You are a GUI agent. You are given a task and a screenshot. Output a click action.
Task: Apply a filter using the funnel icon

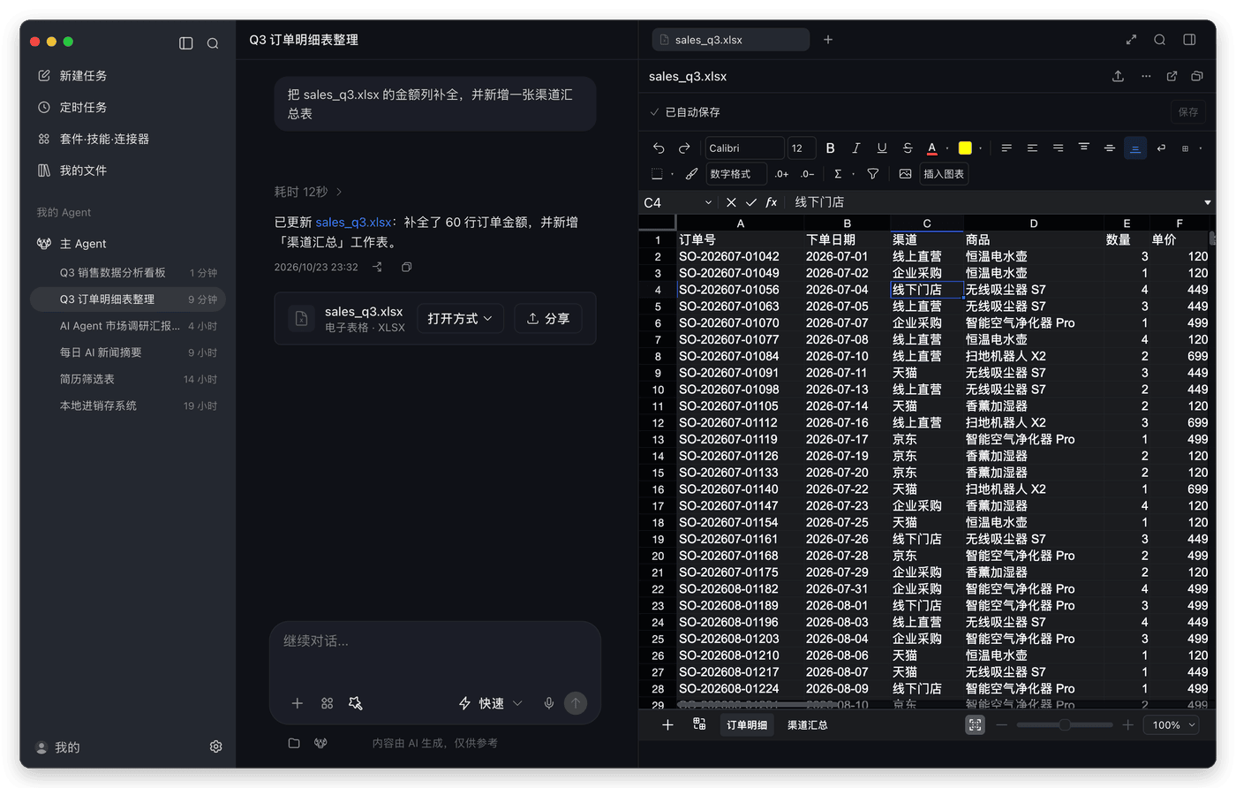pos(872,174)
